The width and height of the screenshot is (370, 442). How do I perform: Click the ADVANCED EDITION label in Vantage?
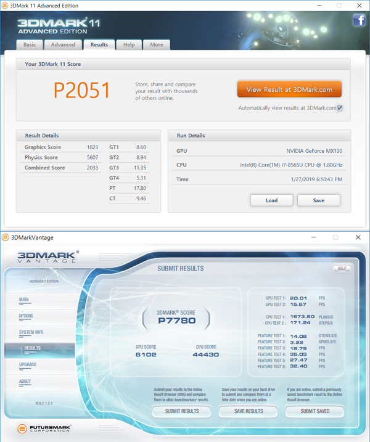pyautogui.click(x=44, y=281)
